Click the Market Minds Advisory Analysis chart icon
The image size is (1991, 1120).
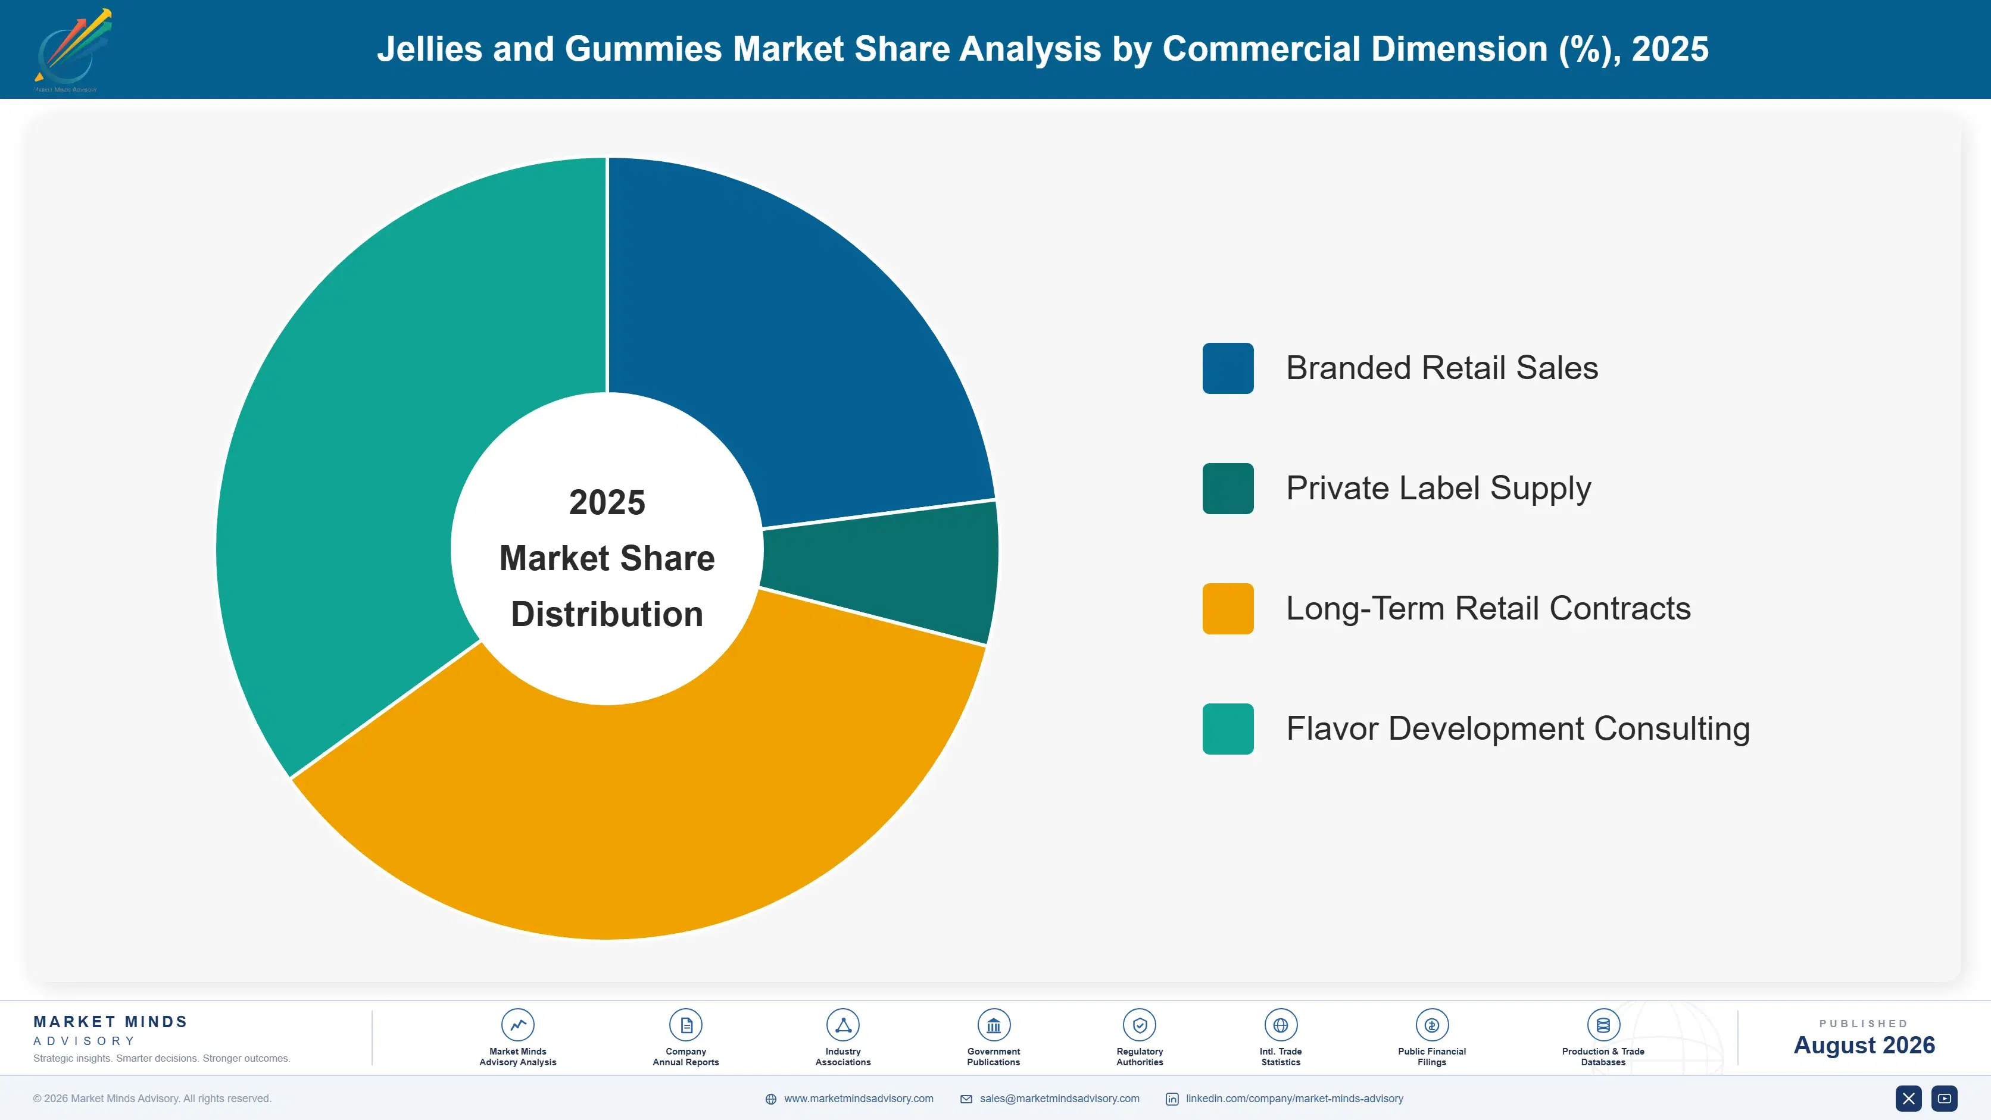pos(517,1025)
